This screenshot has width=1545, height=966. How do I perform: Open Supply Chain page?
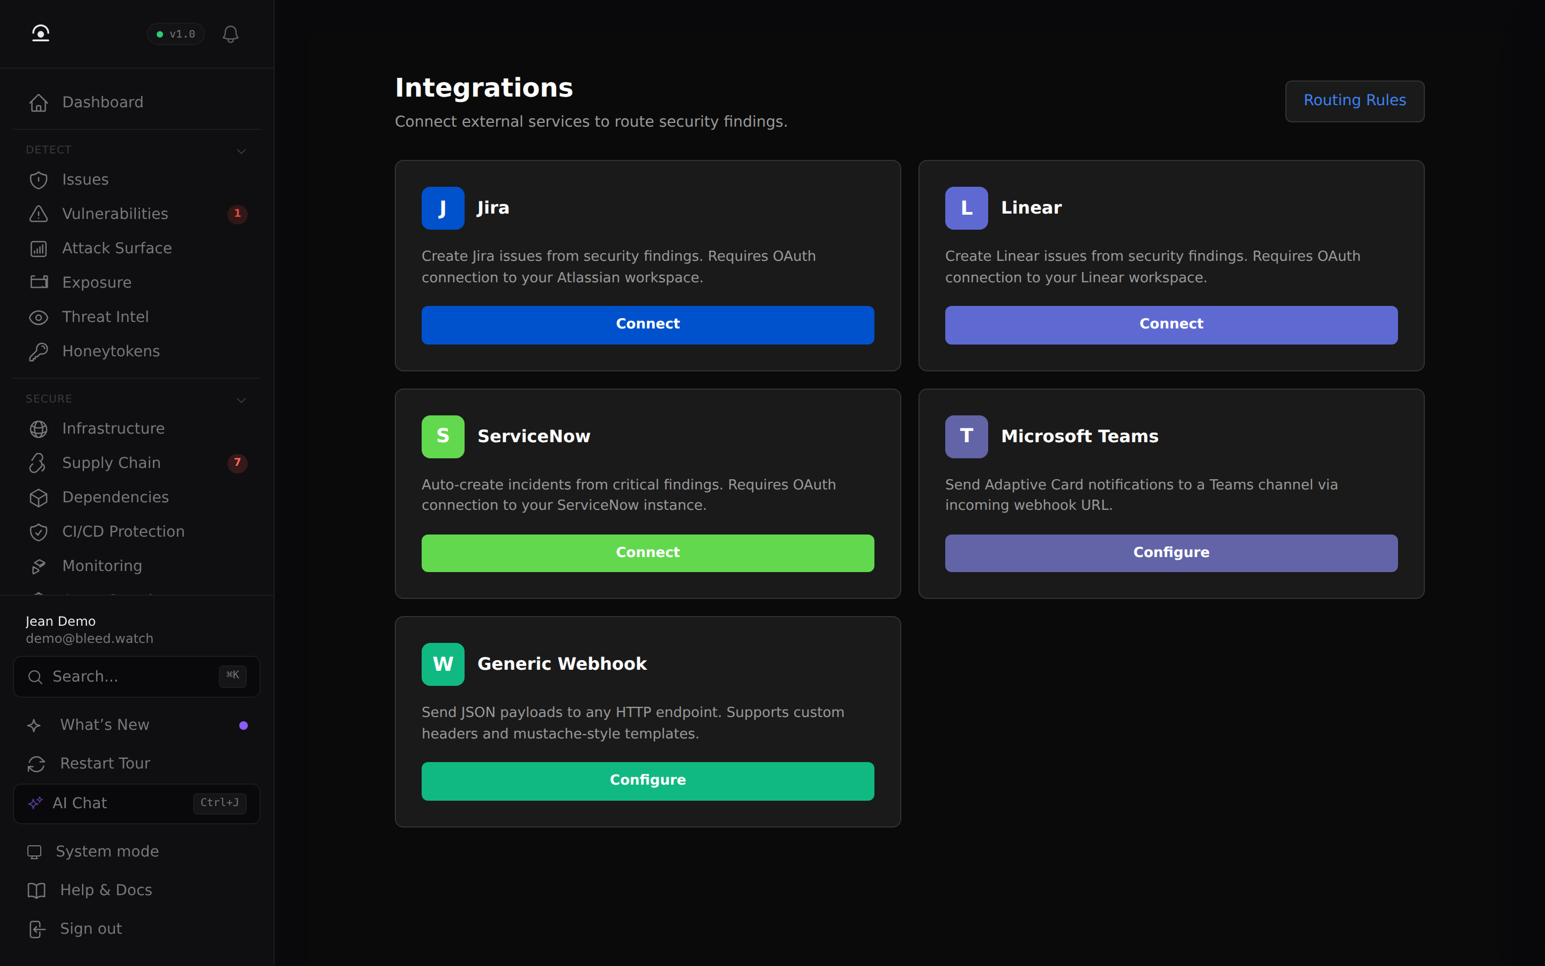[137, 463]
